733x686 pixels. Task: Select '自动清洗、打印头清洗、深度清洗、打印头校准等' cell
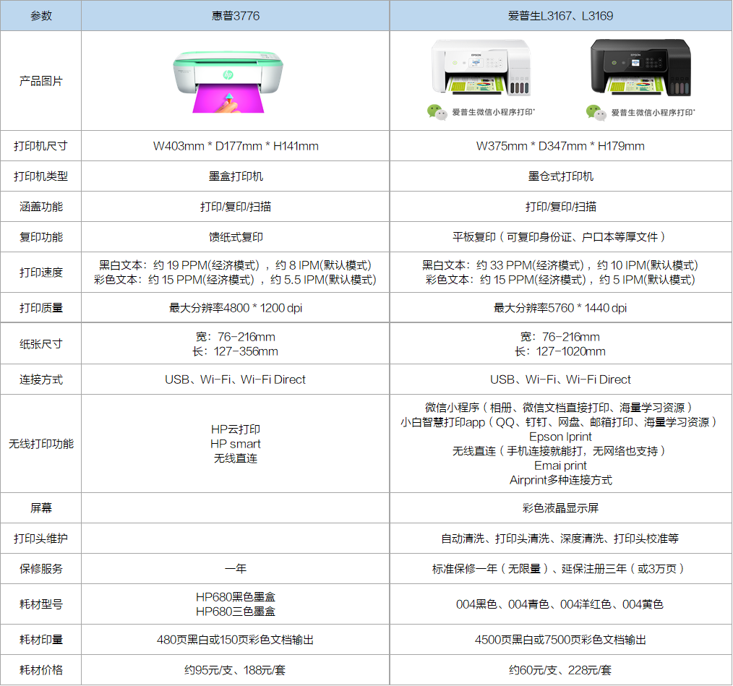point(560,539)
